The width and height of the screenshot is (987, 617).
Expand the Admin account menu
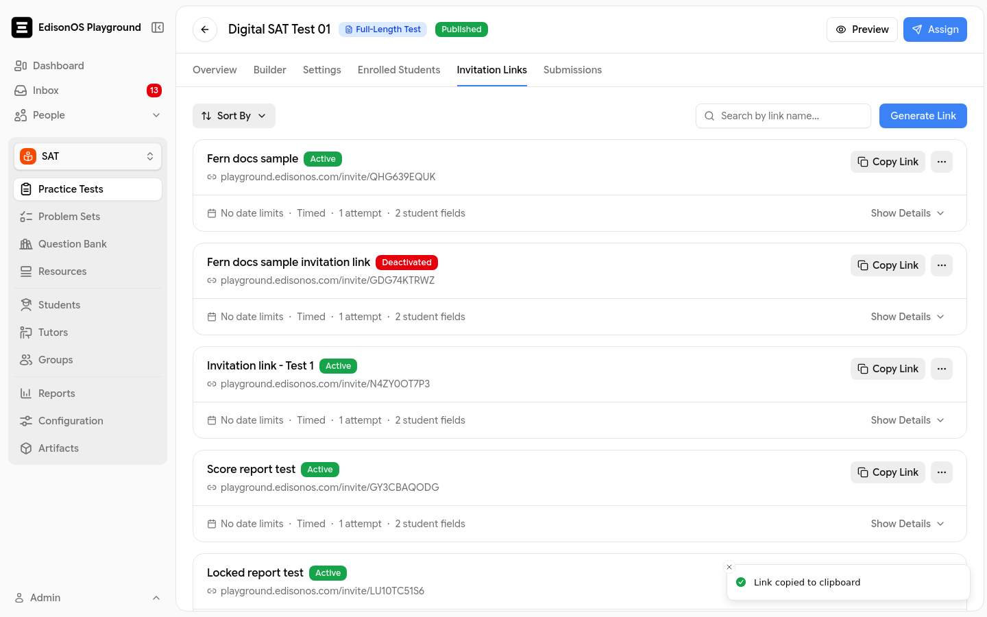tap(88, 598)
